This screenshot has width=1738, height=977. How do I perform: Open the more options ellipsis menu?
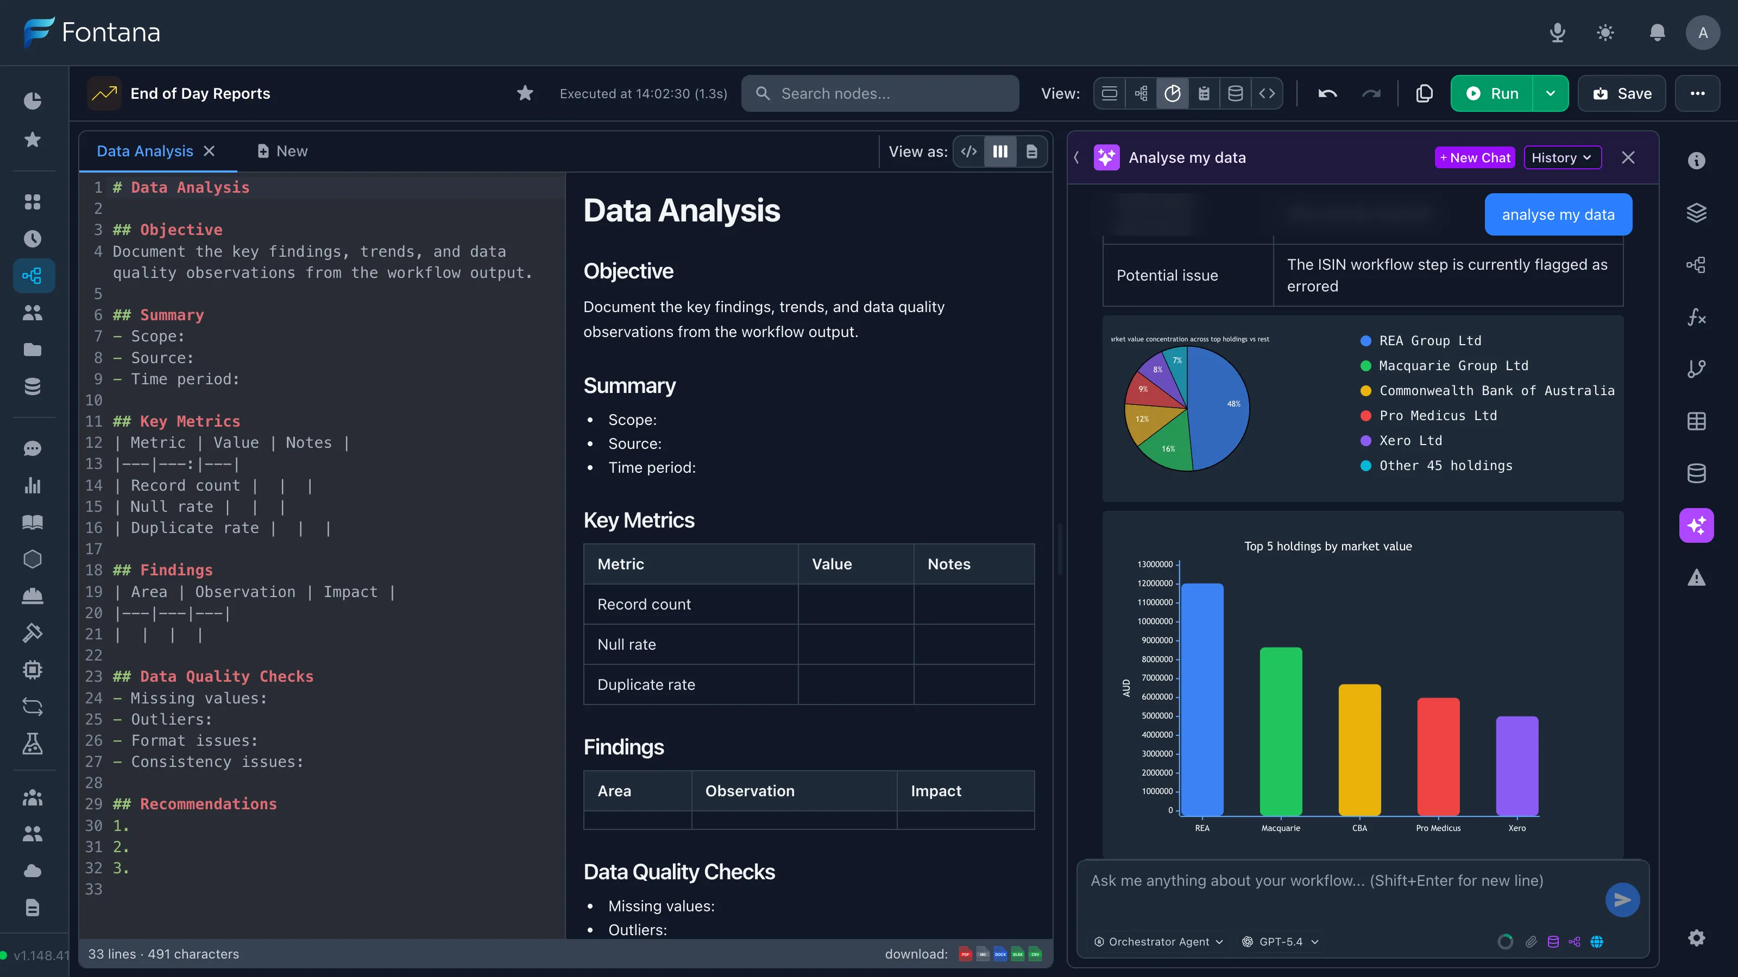[x=1697, y=93]
